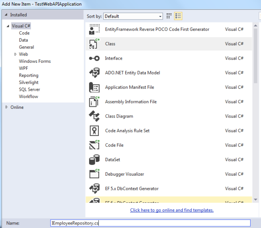Open the Sort by Default dropdown
Image resolution: width=261 pixels, height=228 pixels.
(x=133, y=16)
